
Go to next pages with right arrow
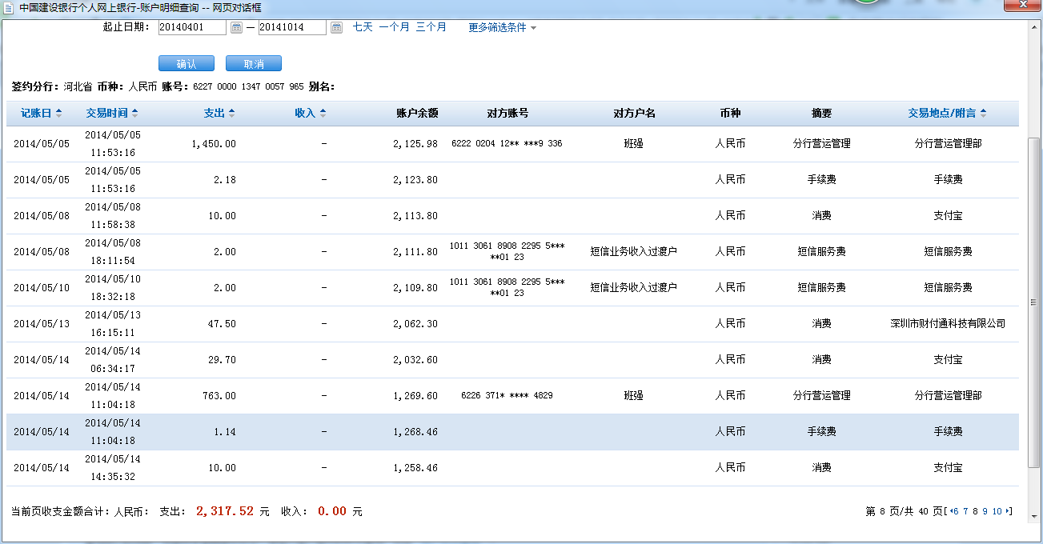pos(1009,511)
